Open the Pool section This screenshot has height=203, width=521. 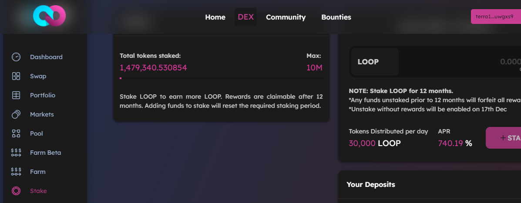pos(37,134)
